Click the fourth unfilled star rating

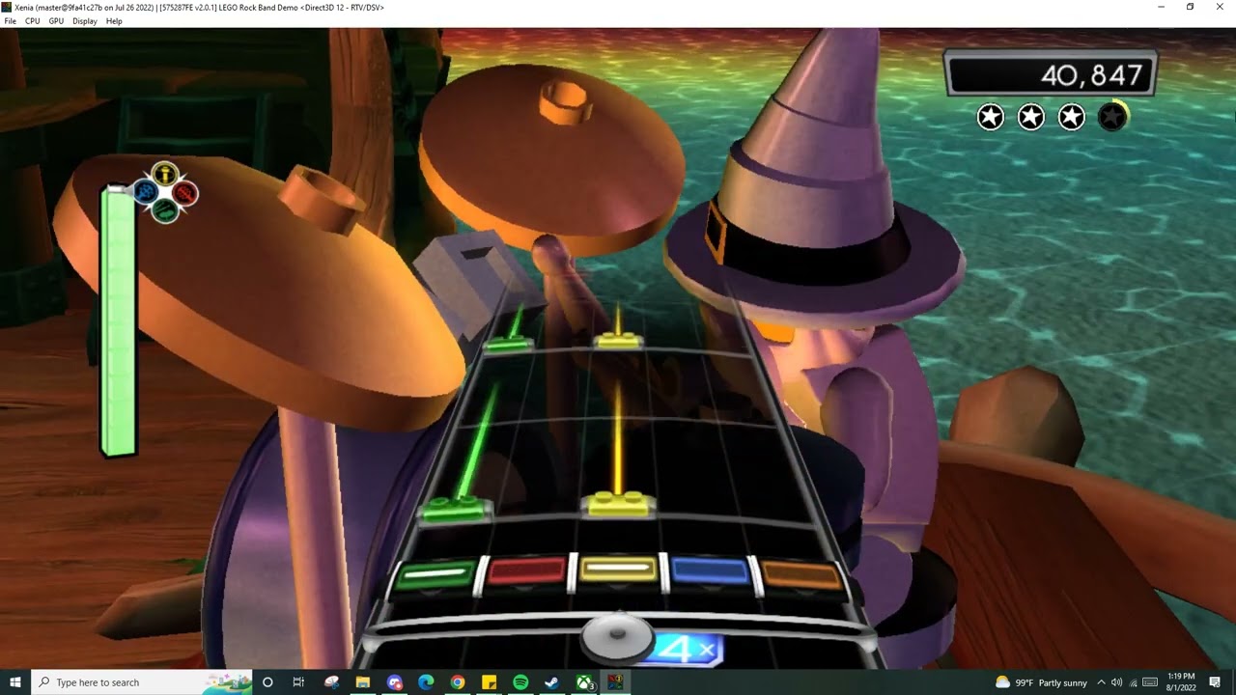tap(1112, 118)
